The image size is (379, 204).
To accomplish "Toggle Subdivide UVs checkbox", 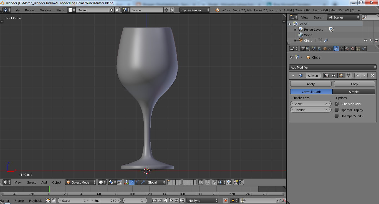I will point(337,104).
